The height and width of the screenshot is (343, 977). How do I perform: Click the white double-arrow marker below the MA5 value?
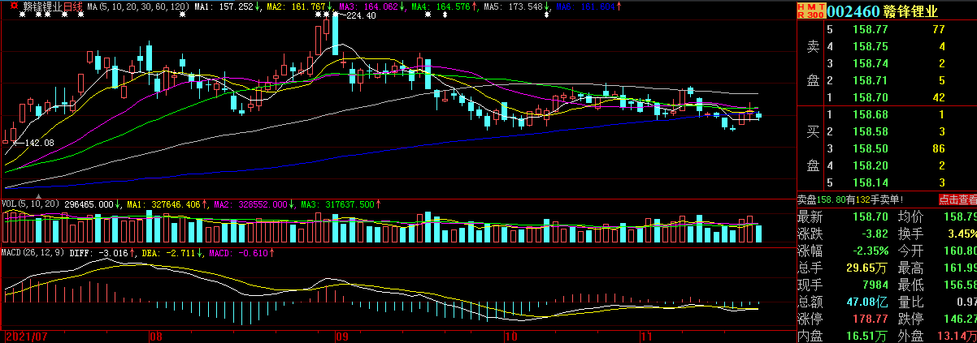point(546,15)
